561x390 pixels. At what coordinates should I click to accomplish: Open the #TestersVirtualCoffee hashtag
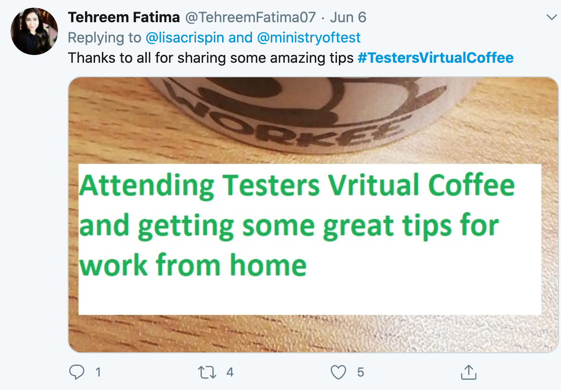(x=436, y=57)
